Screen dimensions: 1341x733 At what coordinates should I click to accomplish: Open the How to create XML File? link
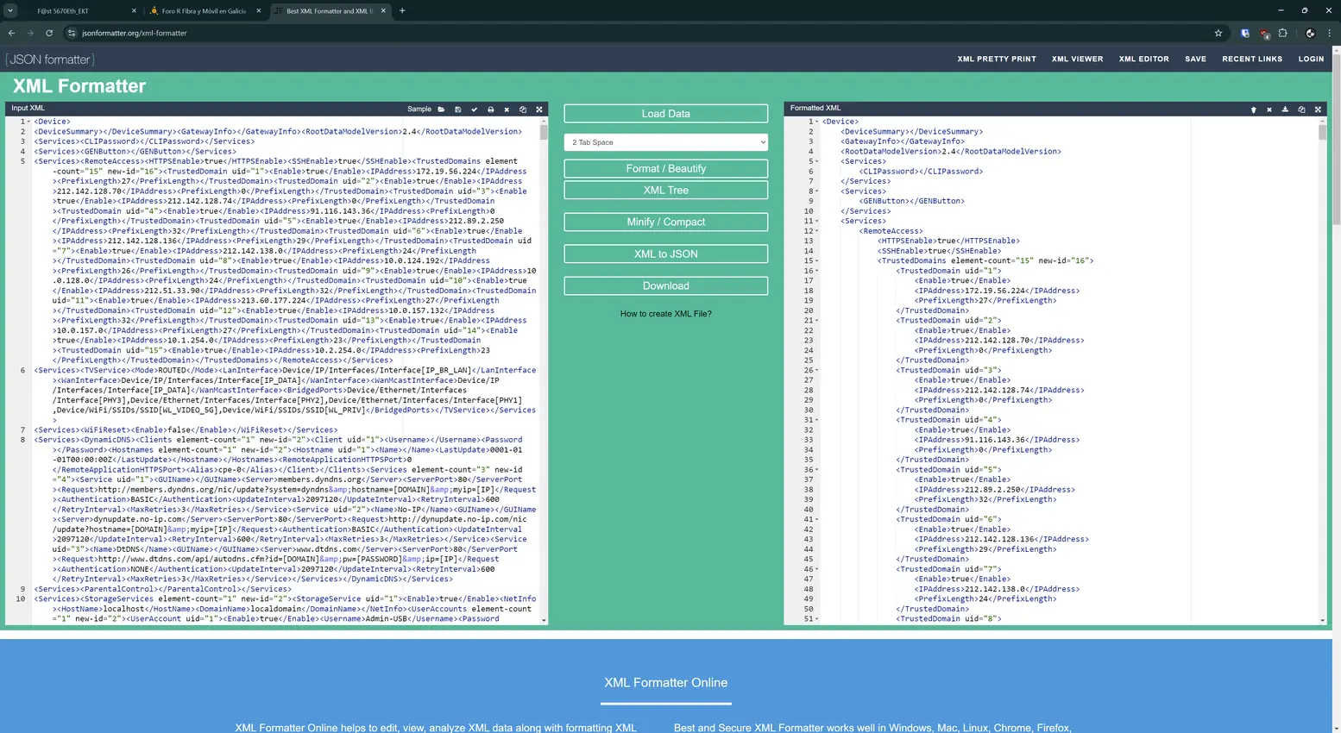coord(665,314)
